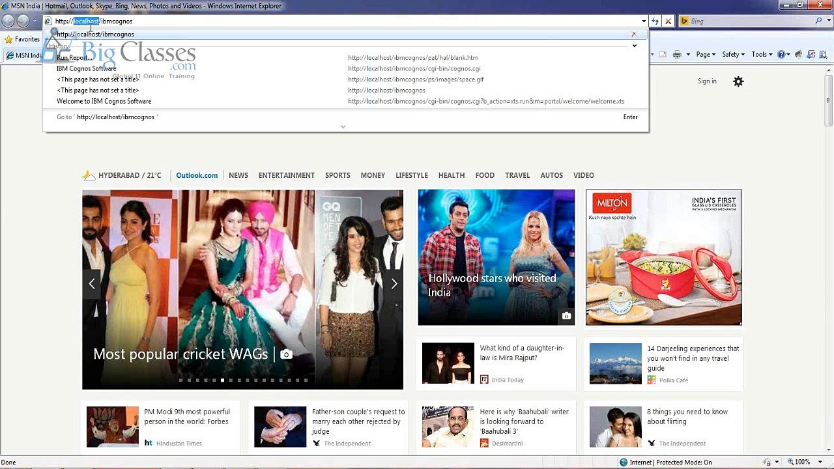
Task: Delete the localhost/ibmcognos suggestion with red X
Action: 633,34
